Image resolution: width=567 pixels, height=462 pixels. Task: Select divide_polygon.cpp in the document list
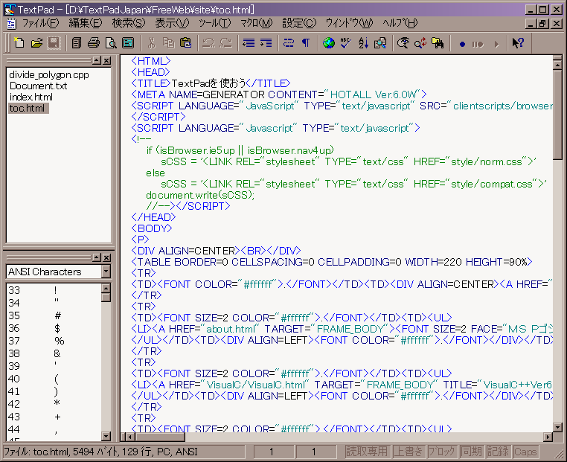[x=49, y=75]
